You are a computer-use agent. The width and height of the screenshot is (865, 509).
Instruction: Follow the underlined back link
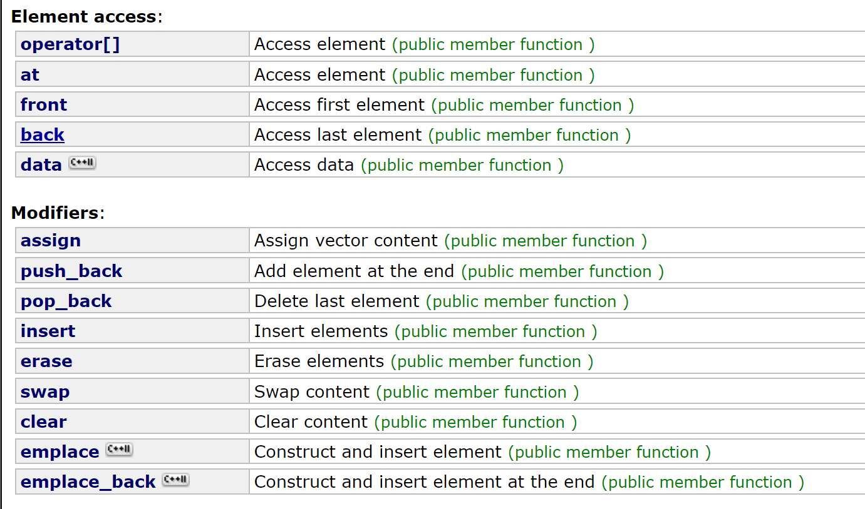(x=43, y=135)
